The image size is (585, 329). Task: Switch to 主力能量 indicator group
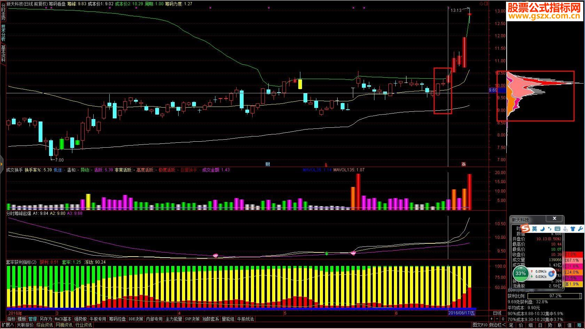(x=174, y=319)
